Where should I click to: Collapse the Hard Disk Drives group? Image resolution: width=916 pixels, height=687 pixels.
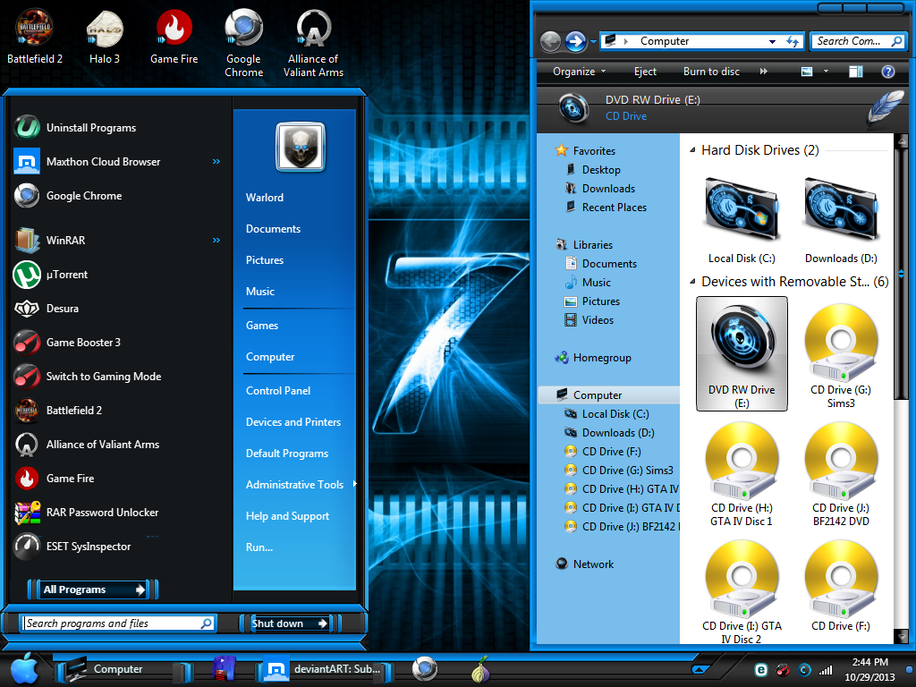coord(692,150)
